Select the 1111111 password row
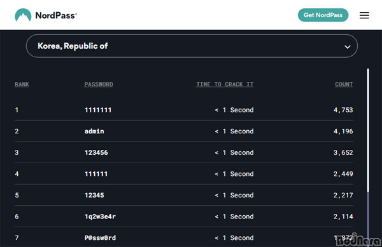The width and height of the screenshot is (382, 247). tap(184, 110)
